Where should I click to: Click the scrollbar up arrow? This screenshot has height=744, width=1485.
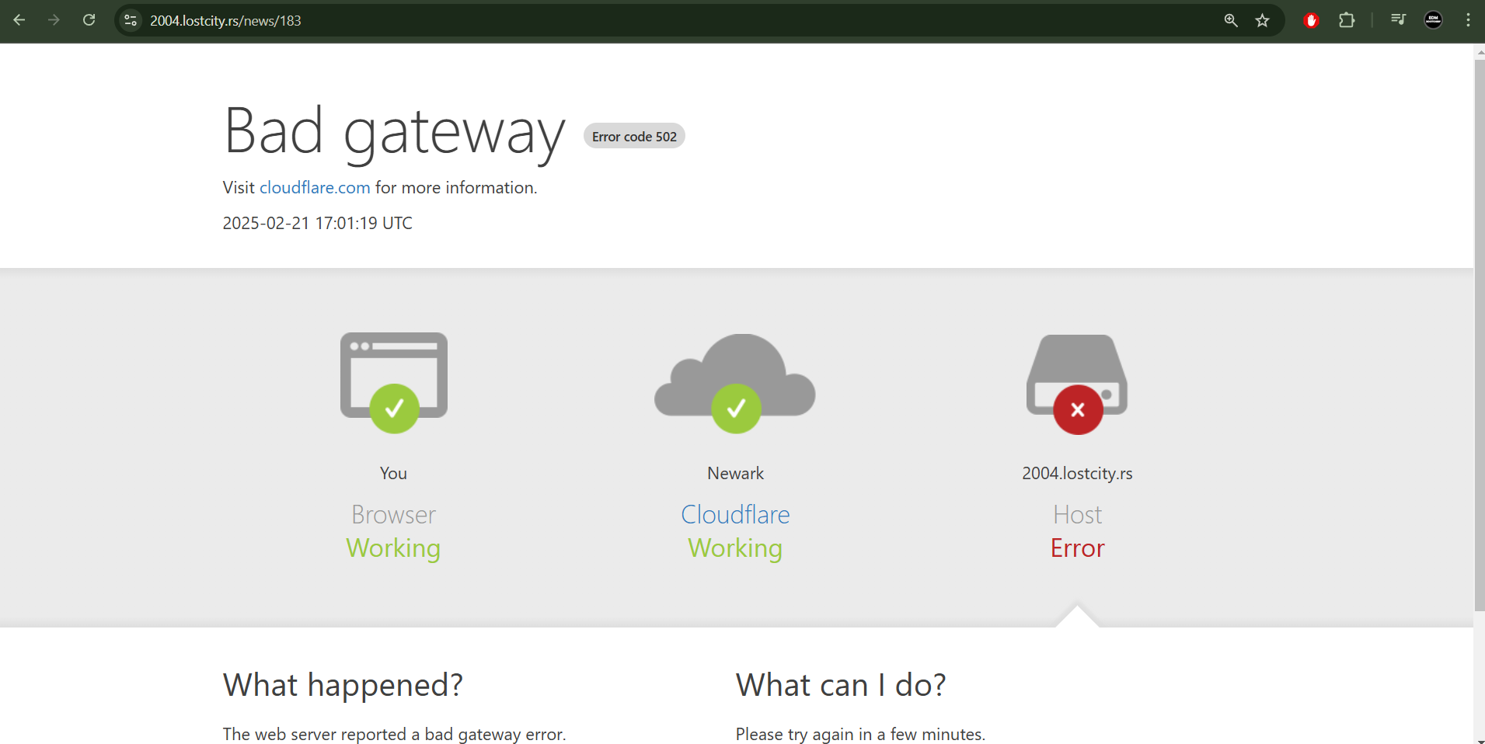pos(1479,51)
